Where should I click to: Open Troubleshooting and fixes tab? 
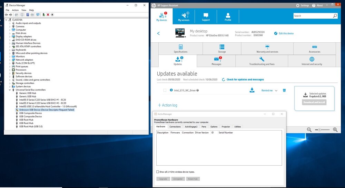(x=262, y=61)
